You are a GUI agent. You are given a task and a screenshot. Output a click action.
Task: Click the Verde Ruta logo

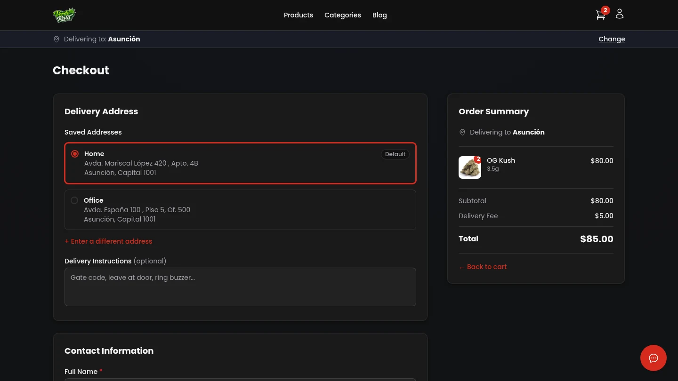coord(64,15)
